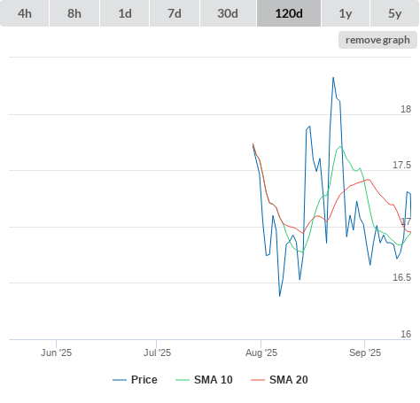Click the red SMA 20 legend marker
This screenshot has width=420, height=403.
[x=258, y=380]
